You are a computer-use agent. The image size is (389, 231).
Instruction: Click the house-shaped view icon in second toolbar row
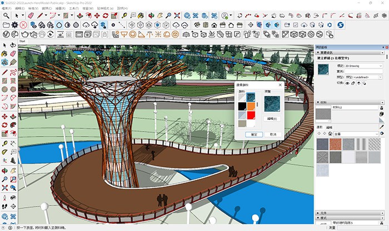point(214,25)
